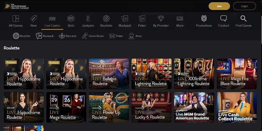The height and width of the screenshot is (131, 262).
Task: Launch Live Bellagio Roulette game tile
Action: pos(109,74)
